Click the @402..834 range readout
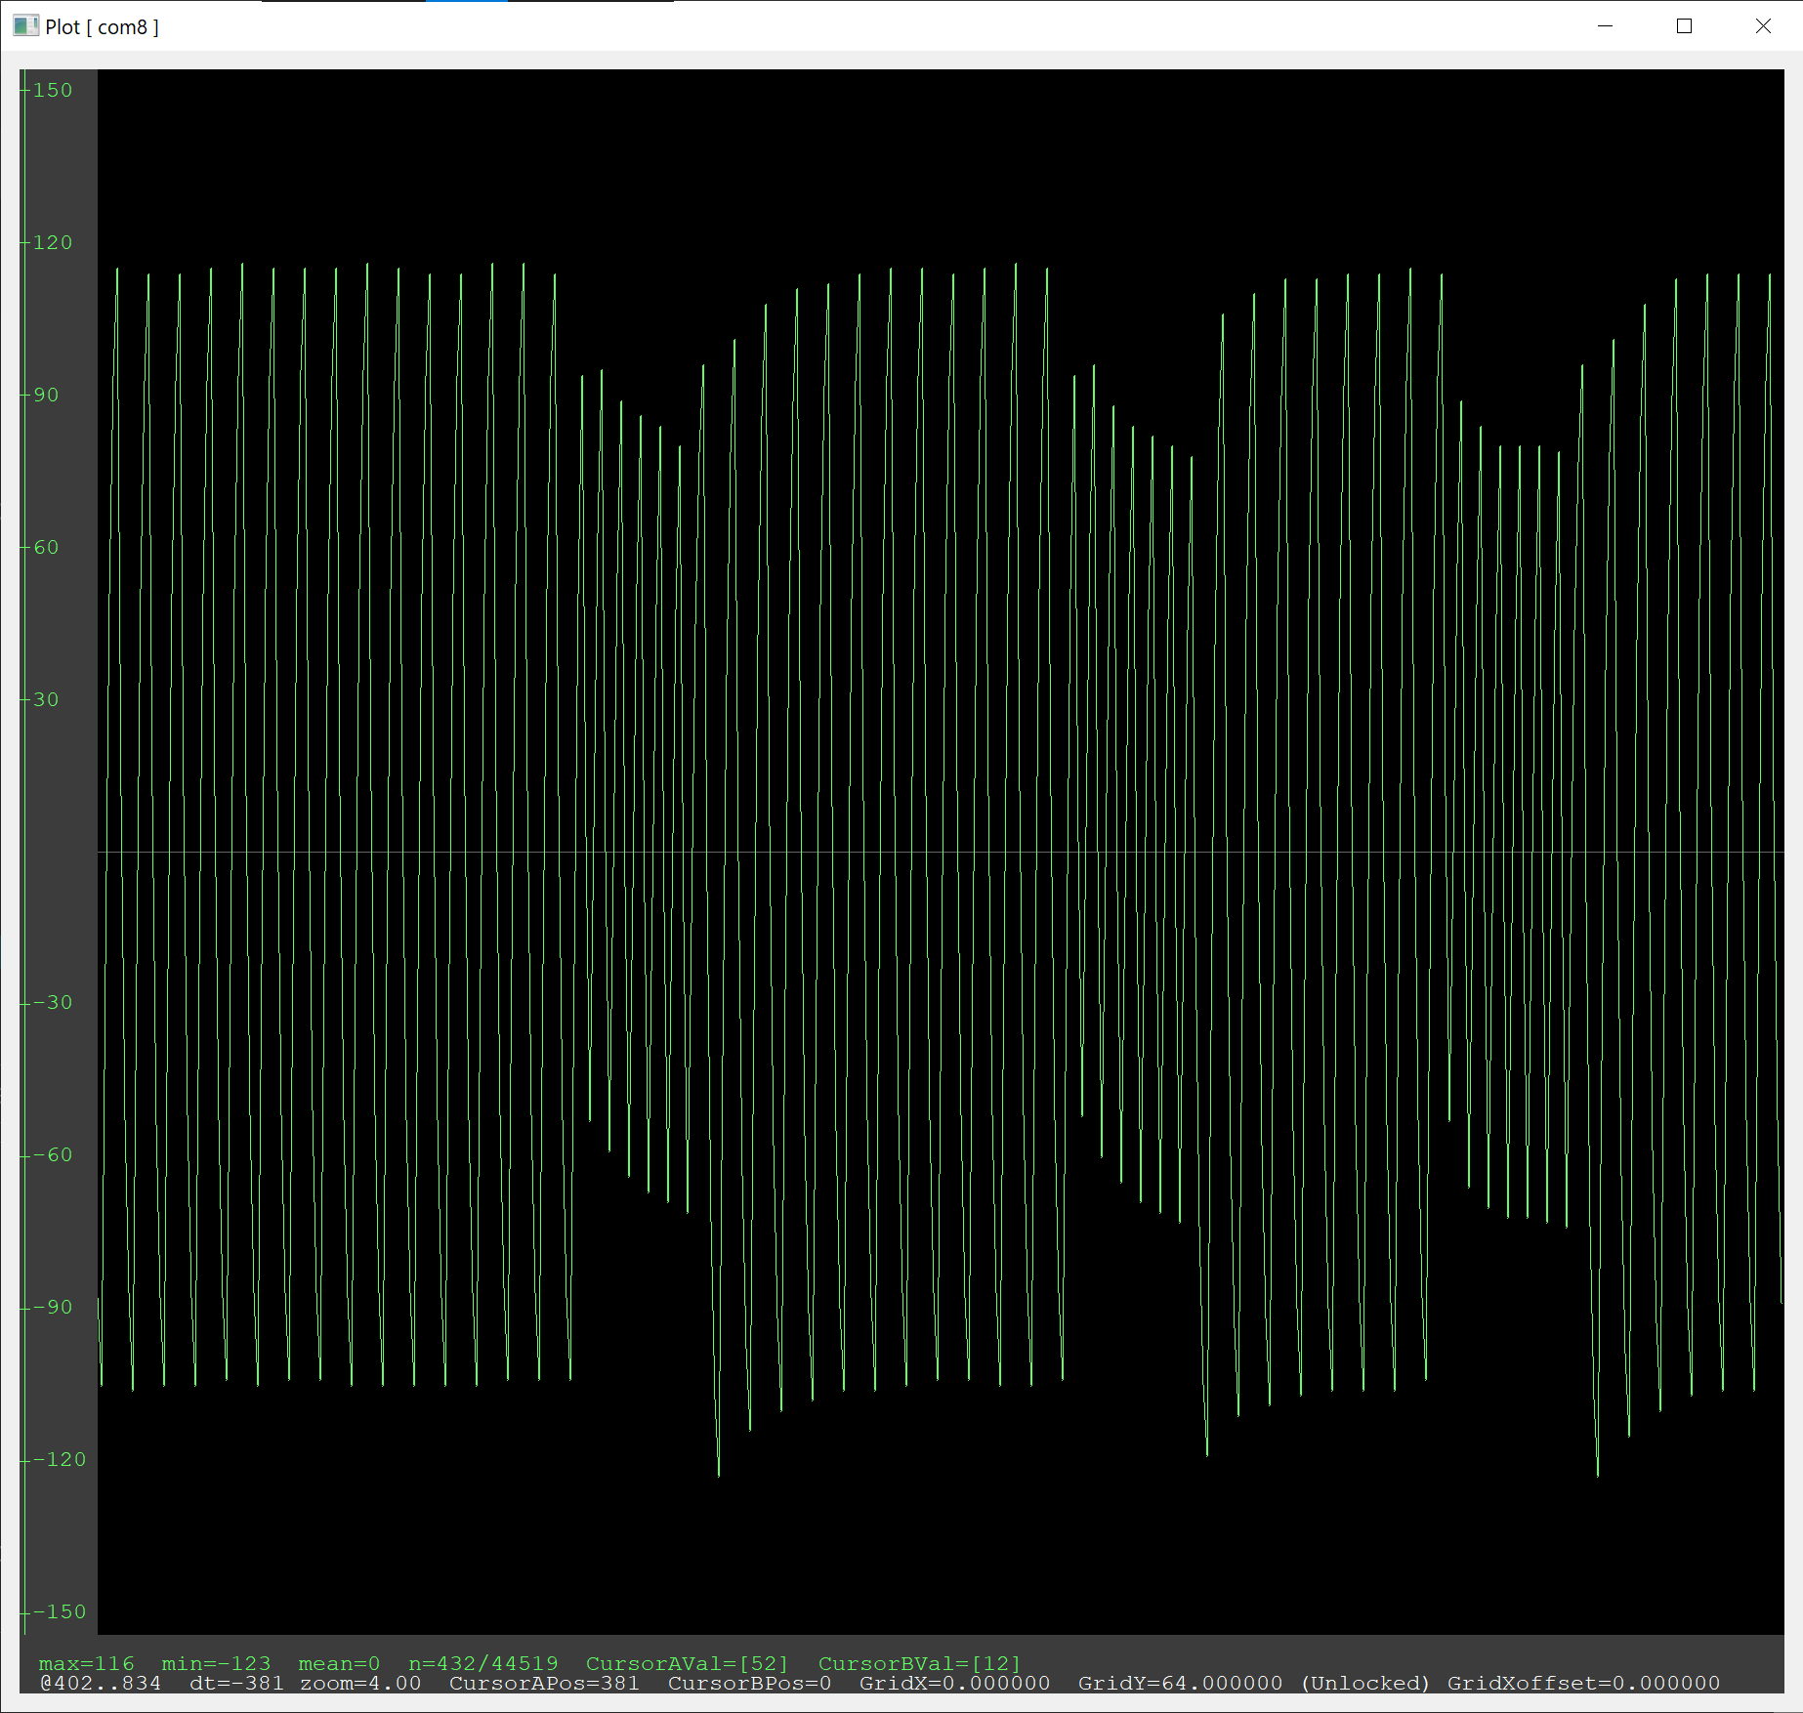 101,1684
